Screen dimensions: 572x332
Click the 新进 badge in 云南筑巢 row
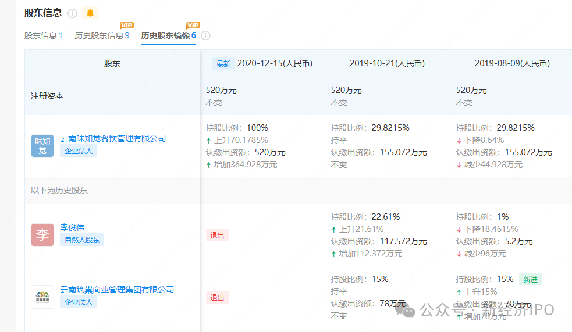click(x=531, y=280)
